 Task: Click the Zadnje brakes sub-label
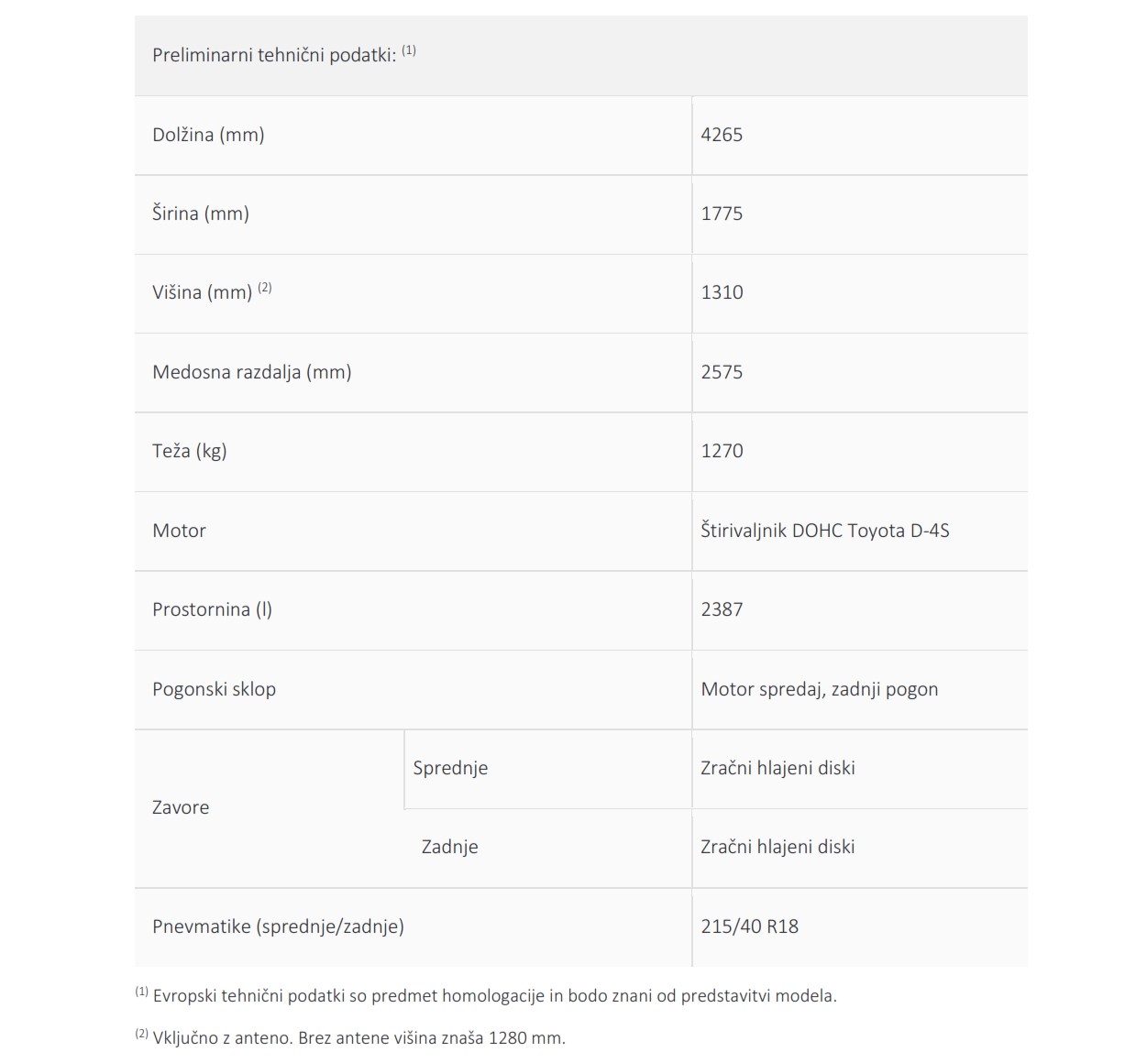pos(449,847)
